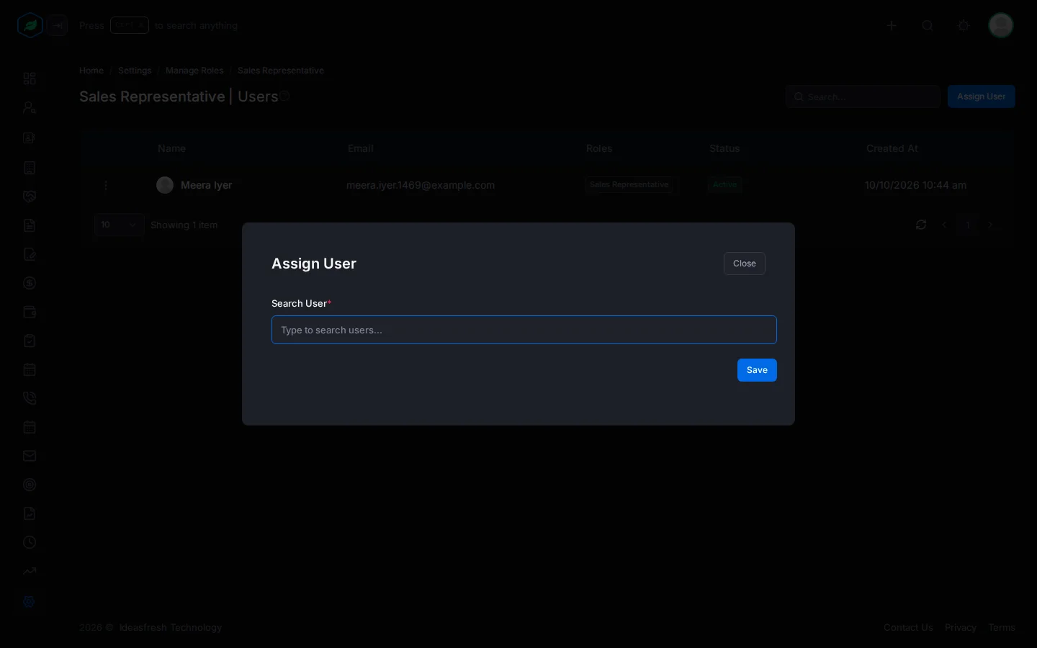1037x648 pixels.
Task: Click the Name column header
Action: click(x=172, y=148)
